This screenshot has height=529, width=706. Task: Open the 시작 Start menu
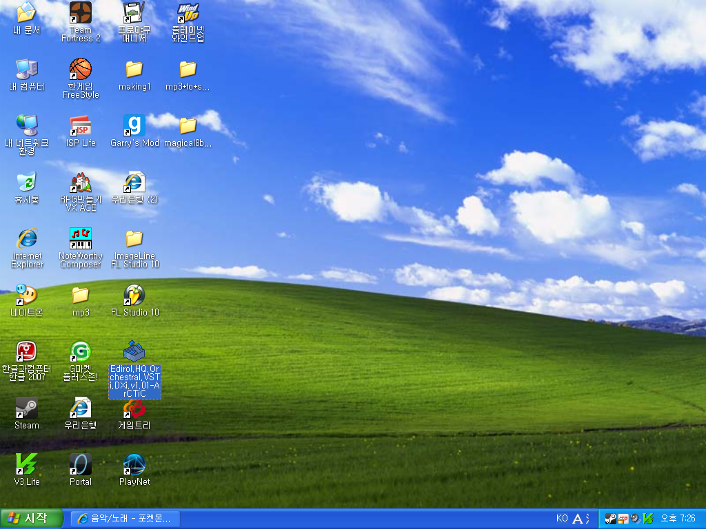pos(32,519)
